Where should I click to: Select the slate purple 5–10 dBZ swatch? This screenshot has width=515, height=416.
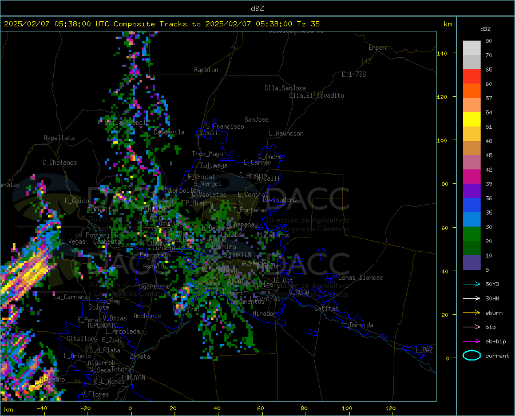pyautogui.click(x=472, y=263)
